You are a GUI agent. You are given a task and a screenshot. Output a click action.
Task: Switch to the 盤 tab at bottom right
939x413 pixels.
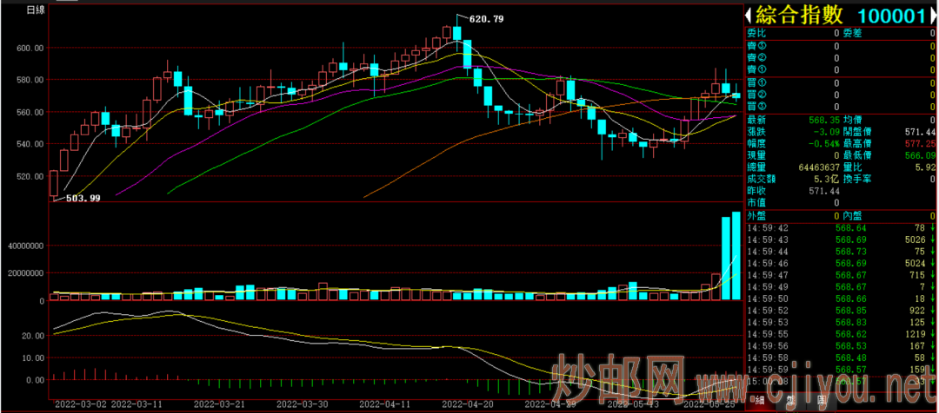[x=789, y=401]
